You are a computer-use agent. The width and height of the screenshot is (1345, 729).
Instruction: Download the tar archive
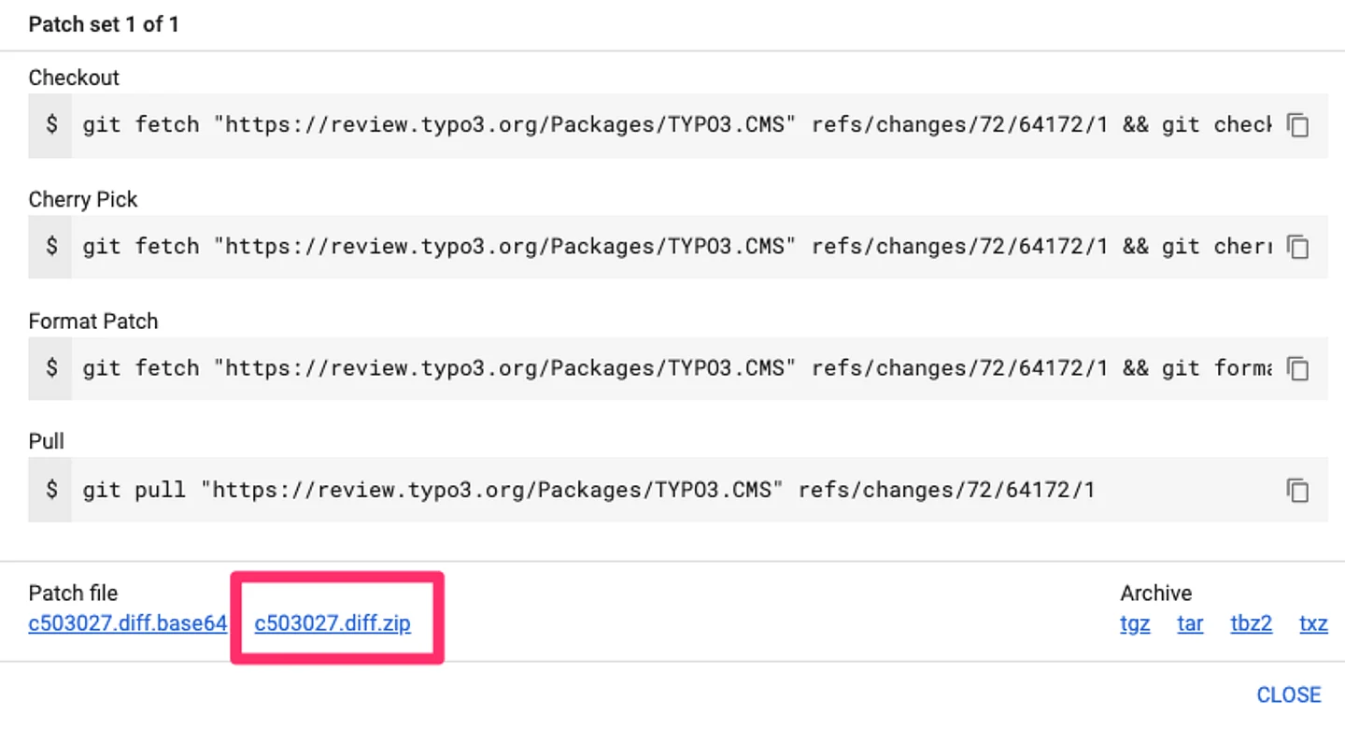click(x=1190, y=623)
